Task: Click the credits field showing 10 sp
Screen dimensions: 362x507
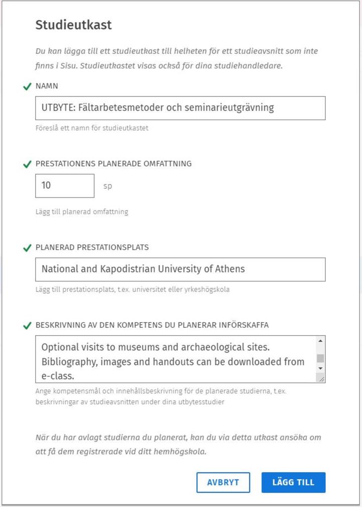Action: pyautogui.click(x=64, y=186)
